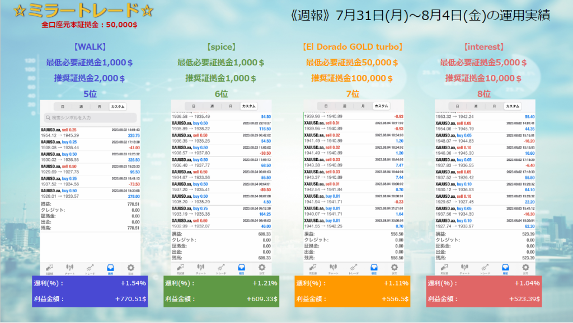
Task: Open Quotes icon in WALK panel bottom bar
Action: pyautogui.click(x=49, y=268)
